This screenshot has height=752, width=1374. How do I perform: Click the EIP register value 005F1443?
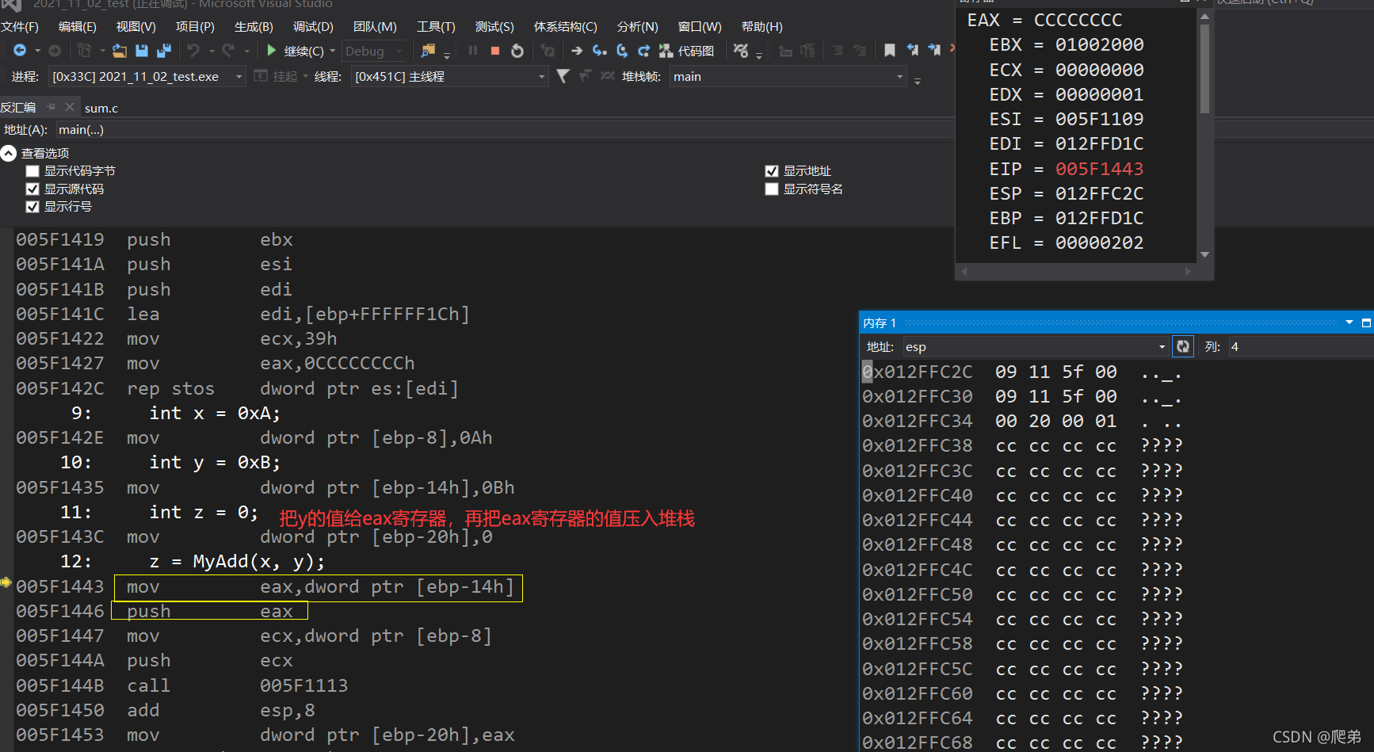pyautogui.click(x=1099, y=169)
